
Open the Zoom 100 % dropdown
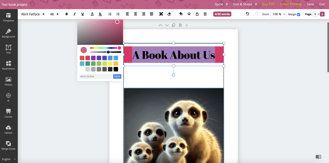pos(278,14)
